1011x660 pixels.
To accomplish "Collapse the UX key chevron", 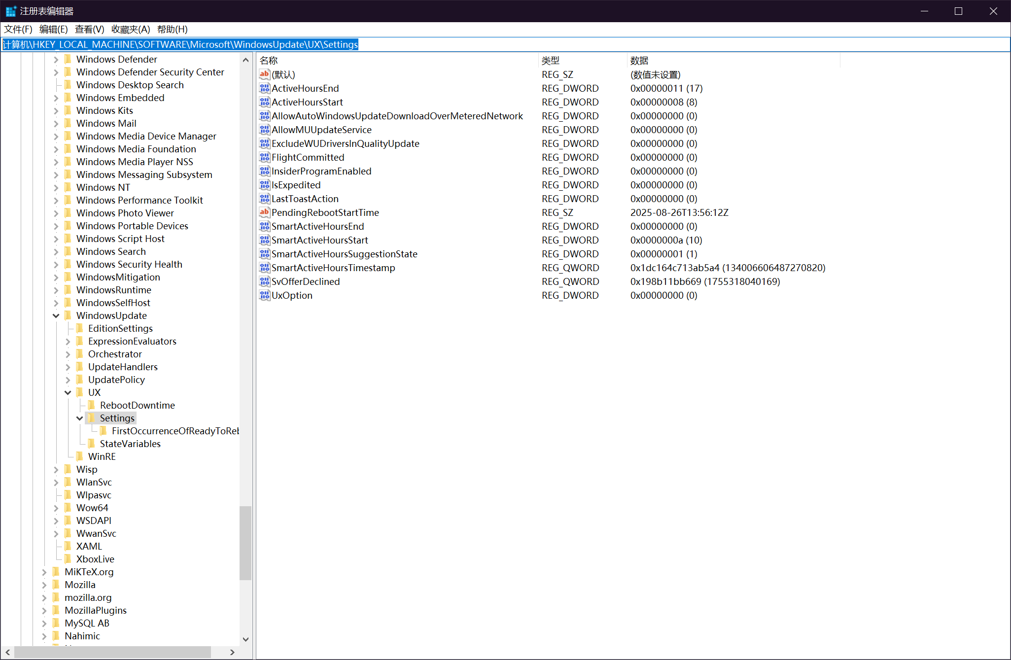I will click(68, 392).
